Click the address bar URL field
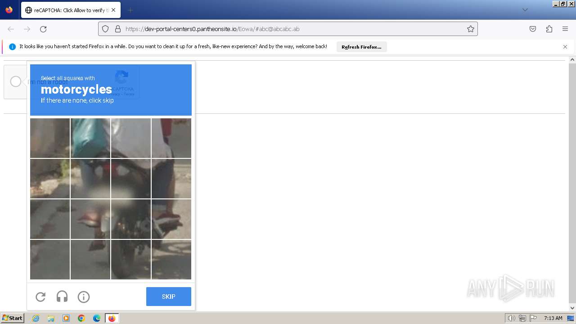The image size is (576, 324). coord(288,29)
